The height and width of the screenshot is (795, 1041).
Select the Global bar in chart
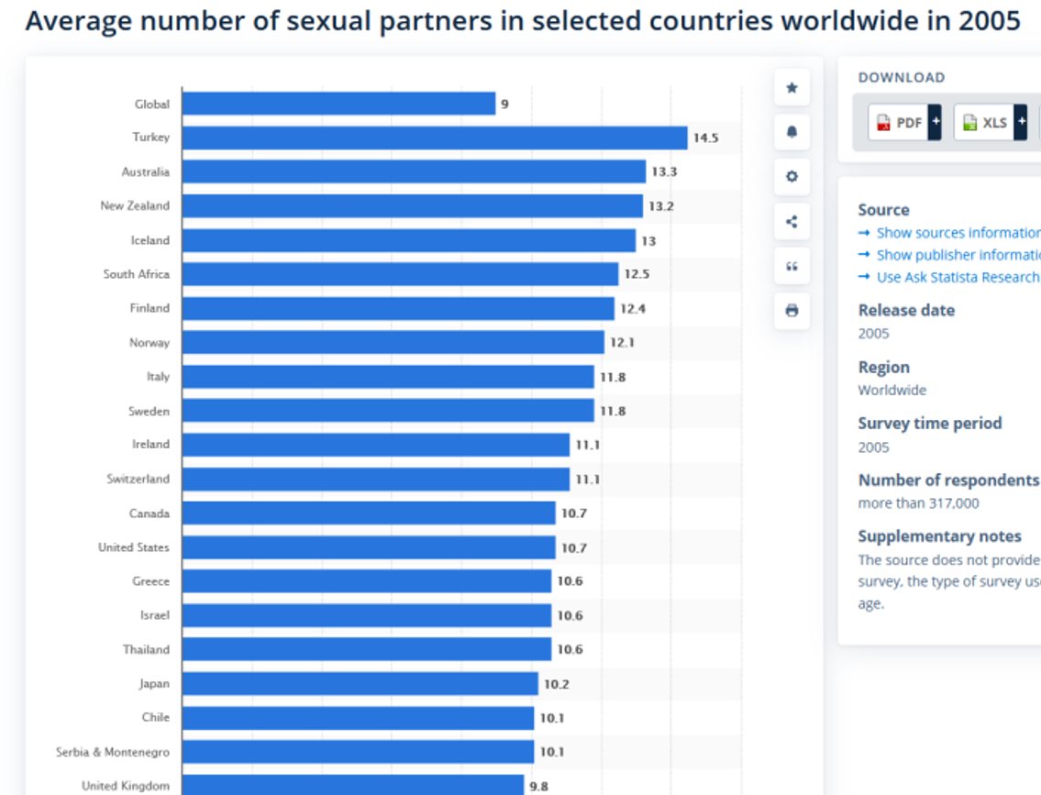pyautogui.click(x=338, y=104)
